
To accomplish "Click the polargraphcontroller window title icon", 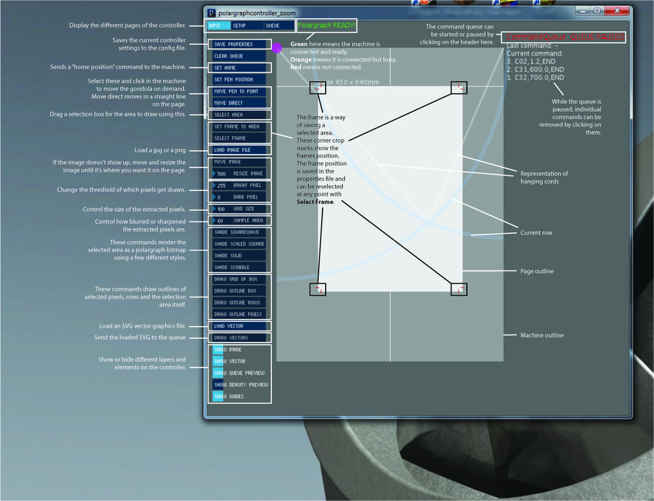I will click(x=212, y=13).
